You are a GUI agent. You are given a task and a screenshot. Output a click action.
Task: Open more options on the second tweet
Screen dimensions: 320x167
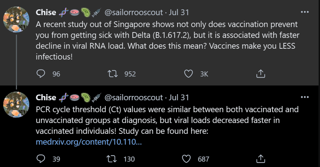pos(305,97)
